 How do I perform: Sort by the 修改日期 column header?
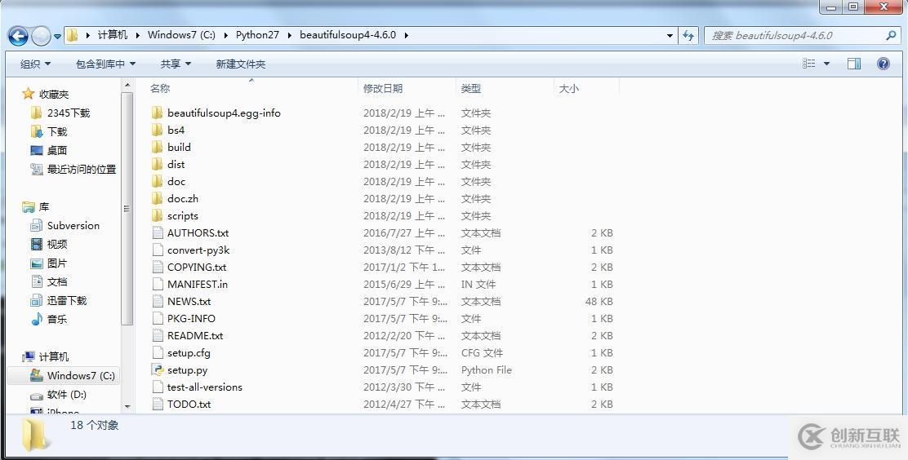pyautogui.click(x=383, y=89)
